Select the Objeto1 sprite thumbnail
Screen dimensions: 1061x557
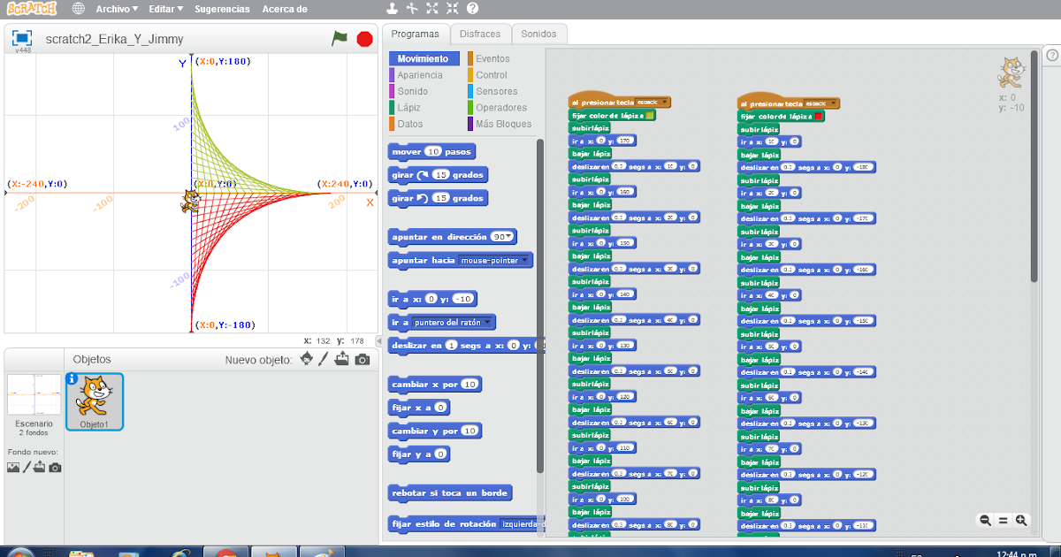click(x=94, y=402)
